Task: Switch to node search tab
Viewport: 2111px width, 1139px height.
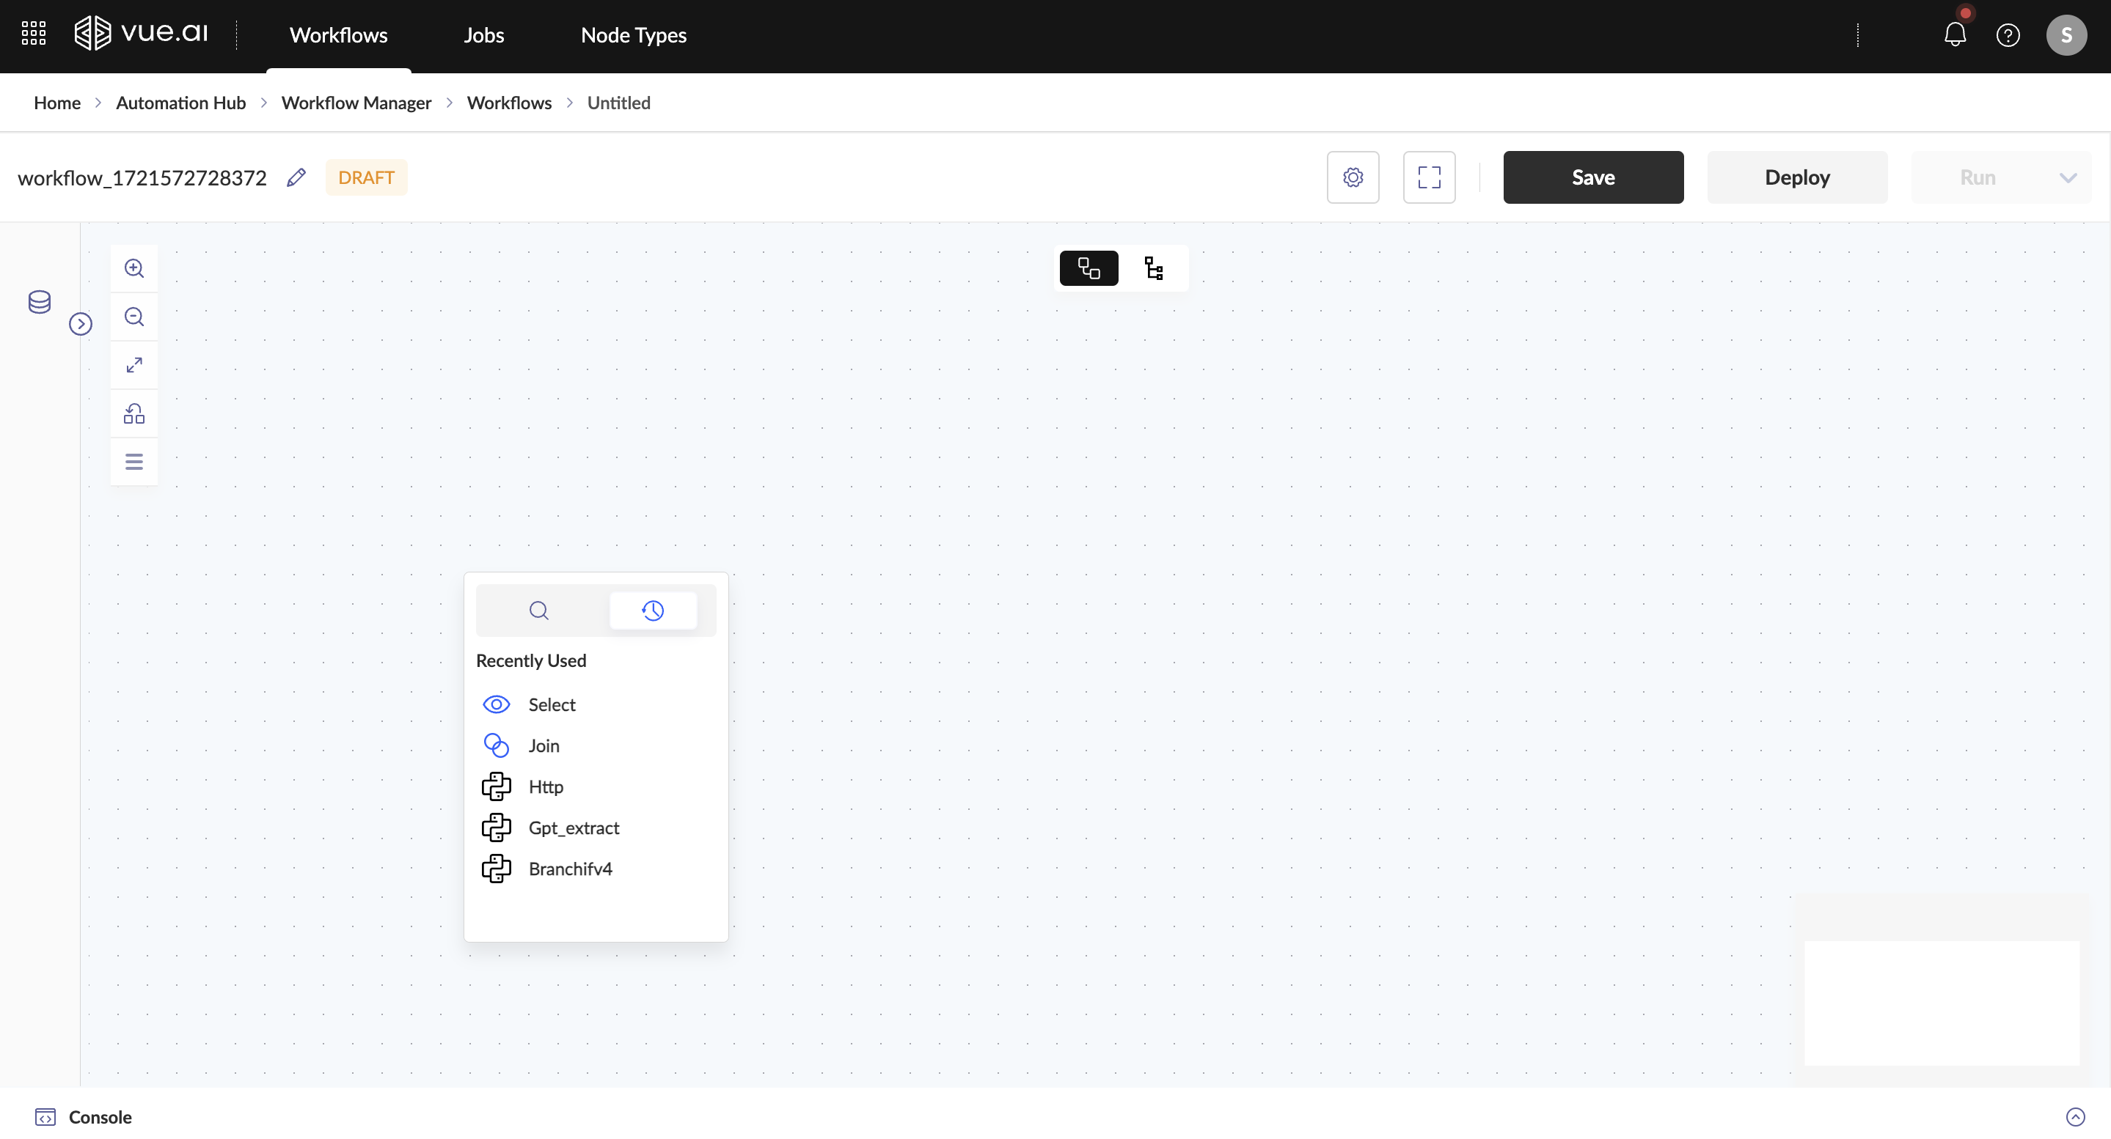Action: [x=538, y=611]
